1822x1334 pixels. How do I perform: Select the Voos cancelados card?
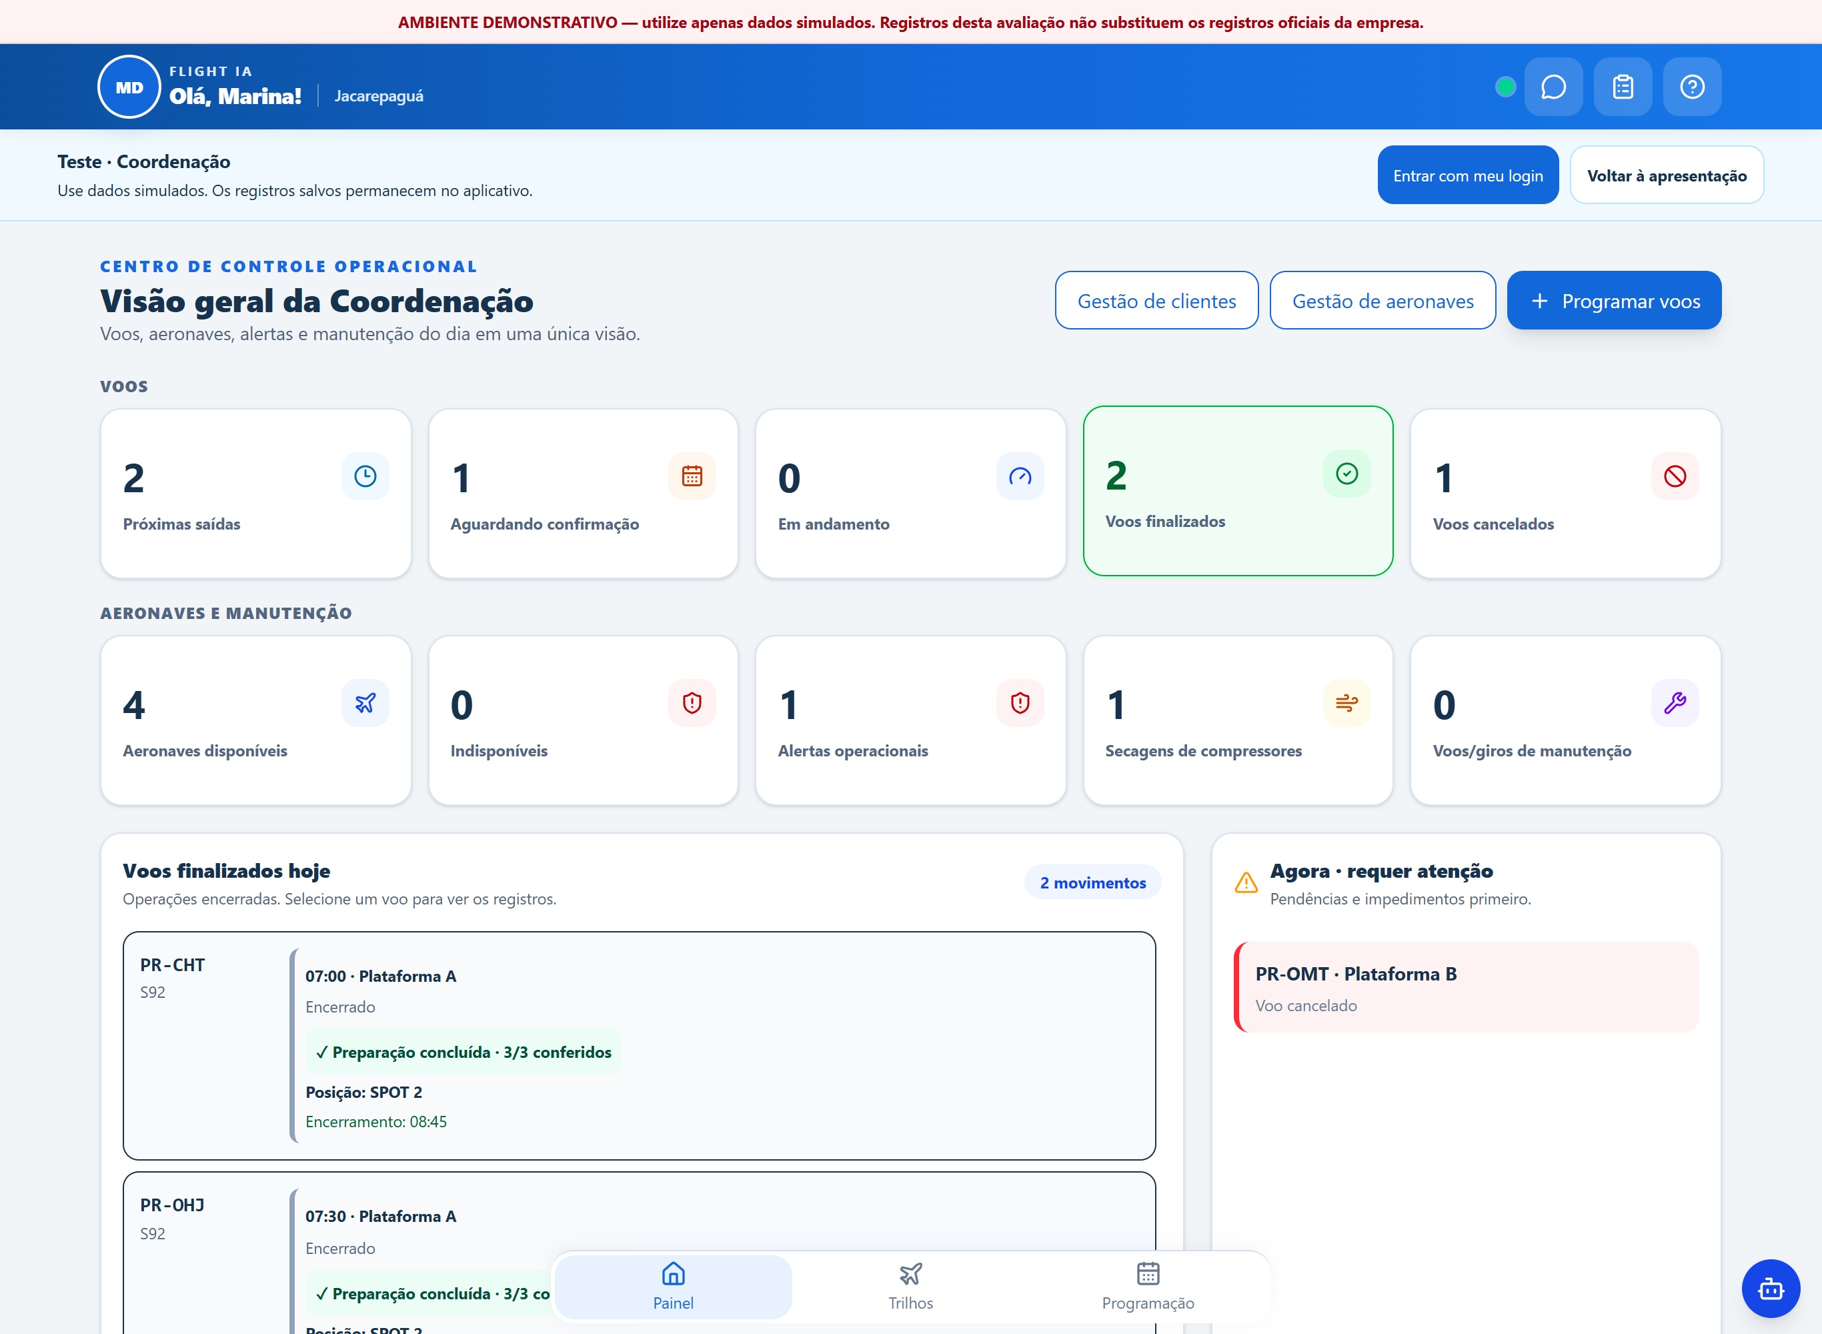point(1565,494)
